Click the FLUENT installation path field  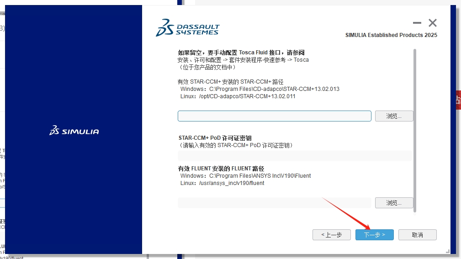[274, 203]
